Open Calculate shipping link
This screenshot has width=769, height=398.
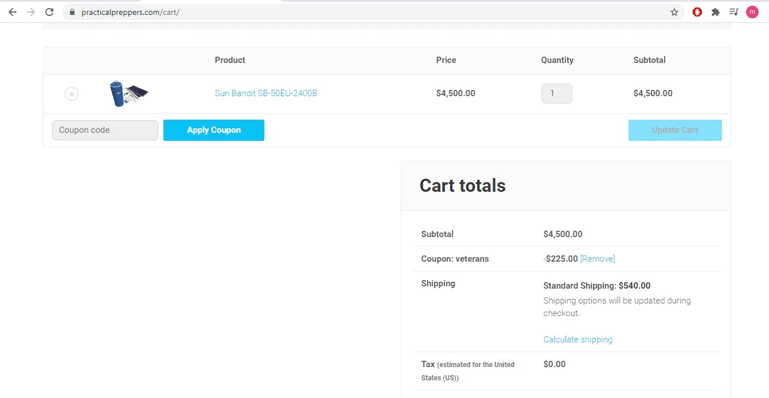click(578, 340)
